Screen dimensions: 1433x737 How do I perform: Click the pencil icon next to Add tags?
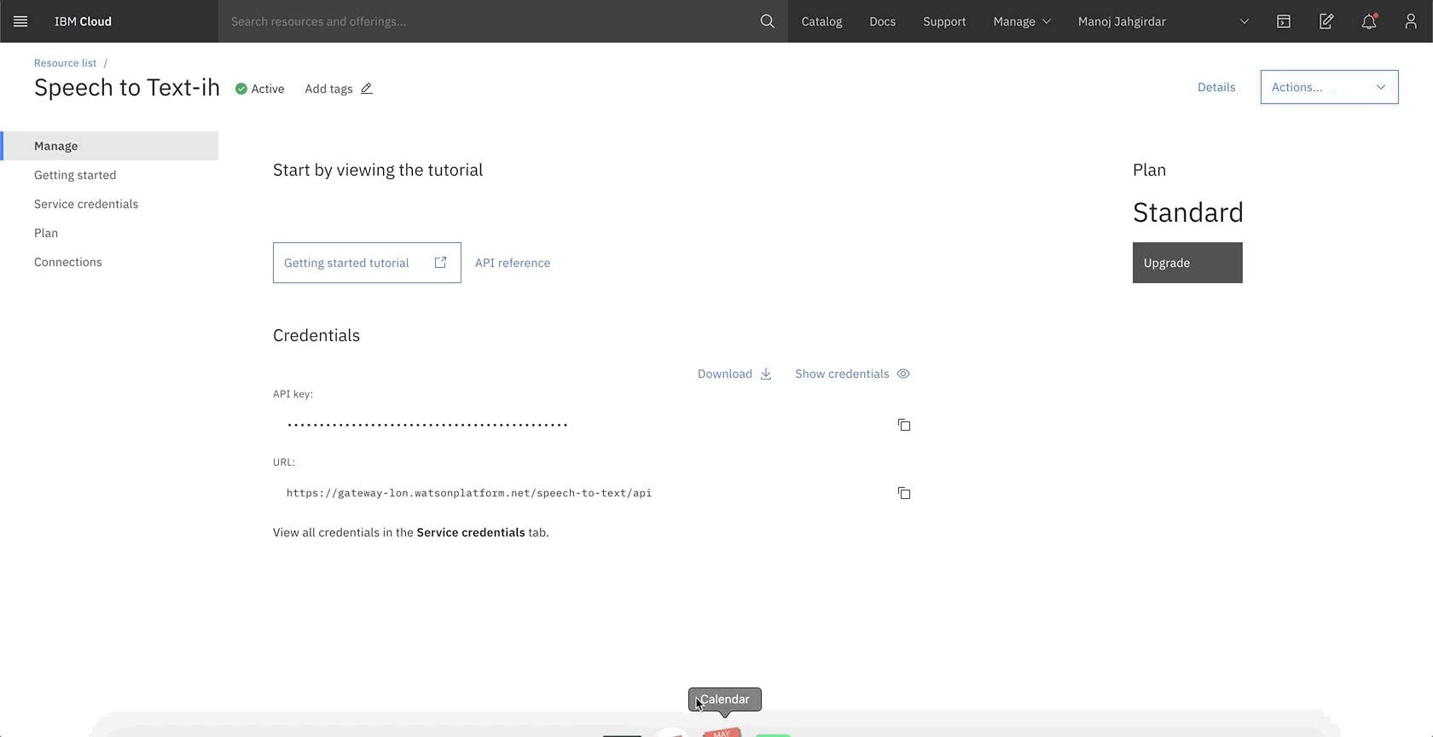click(x=366, y=89)
